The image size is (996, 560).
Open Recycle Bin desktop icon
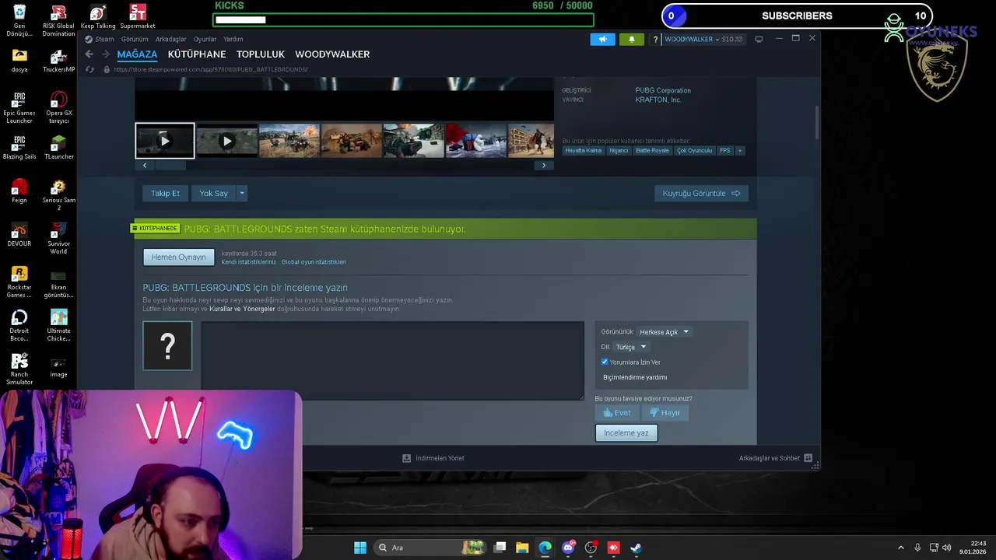(x=19, y=20)
